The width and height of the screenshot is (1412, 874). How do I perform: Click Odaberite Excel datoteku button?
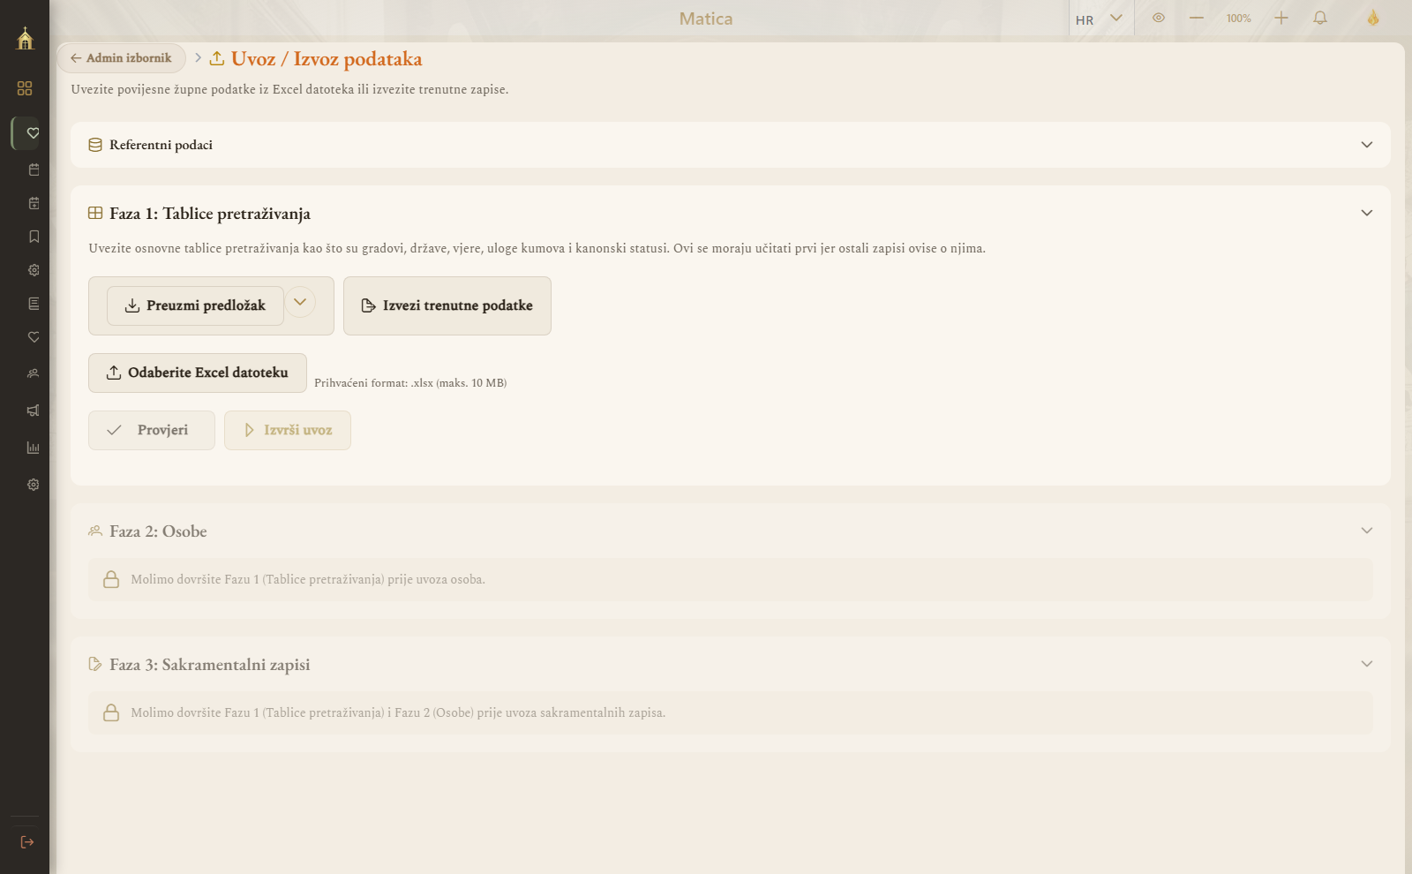198,373
